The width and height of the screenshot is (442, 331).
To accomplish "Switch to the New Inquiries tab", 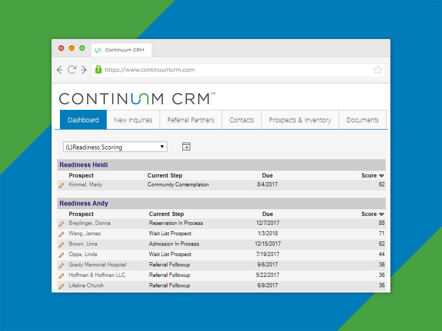I will 133,120.
